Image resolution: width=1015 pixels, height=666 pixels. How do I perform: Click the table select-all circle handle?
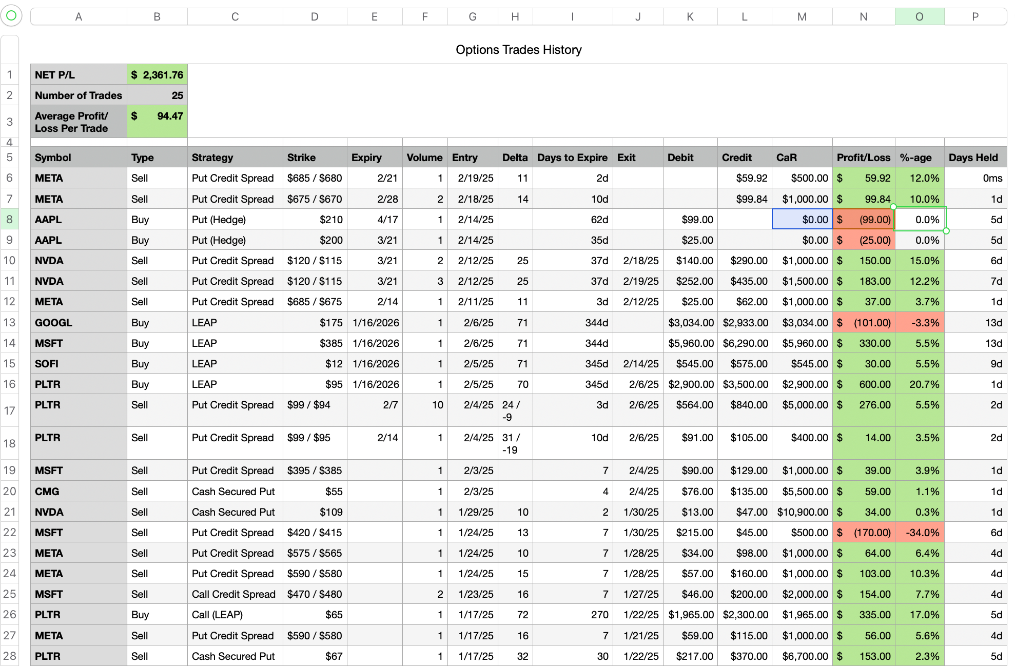click(x=11, y=16)
